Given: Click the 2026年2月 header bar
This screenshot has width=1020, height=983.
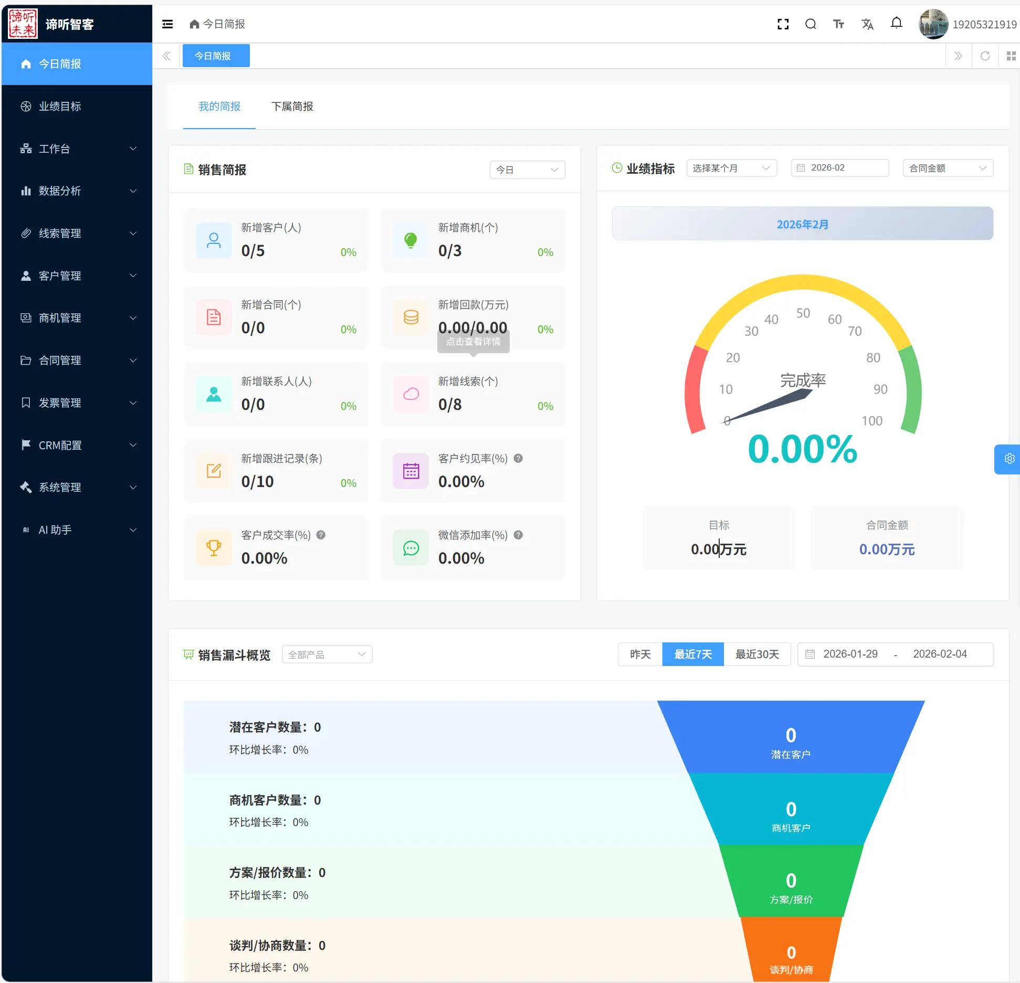Looking at the screenshot, I should pos(802,224).
